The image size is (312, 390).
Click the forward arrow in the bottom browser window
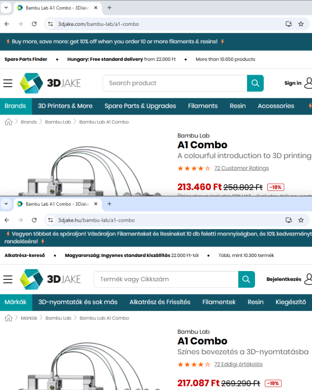click(x=20, y=220)
